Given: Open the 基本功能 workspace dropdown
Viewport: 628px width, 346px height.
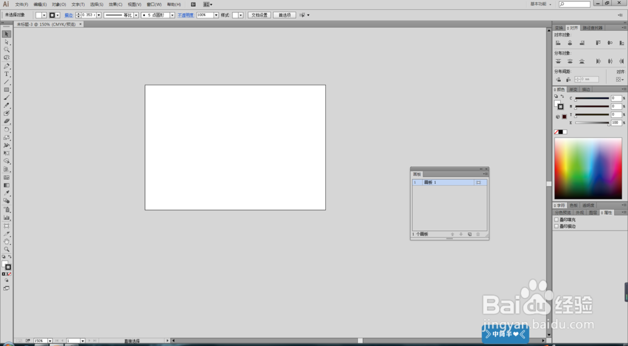Looking at the screenshot, I should tap(541, 4).
